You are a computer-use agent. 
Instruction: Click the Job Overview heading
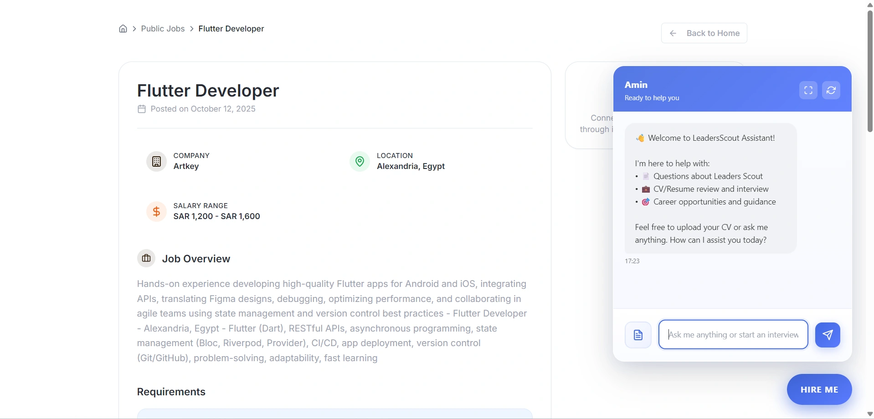tap(196, 259)
